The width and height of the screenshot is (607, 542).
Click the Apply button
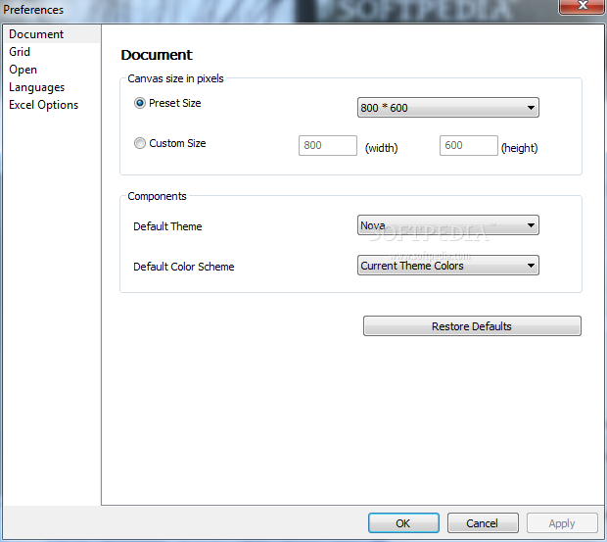click(562, 523)
